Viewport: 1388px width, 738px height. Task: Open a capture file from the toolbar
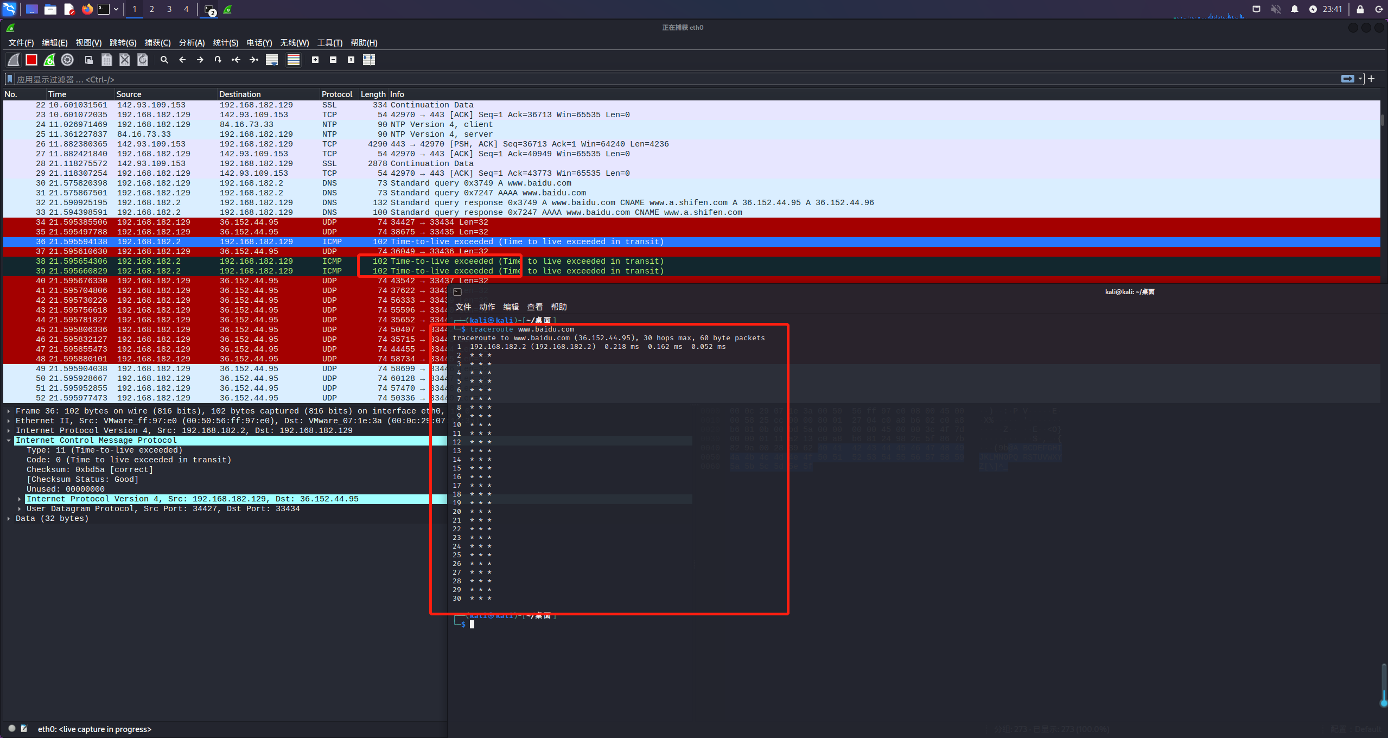click(89, 60)
